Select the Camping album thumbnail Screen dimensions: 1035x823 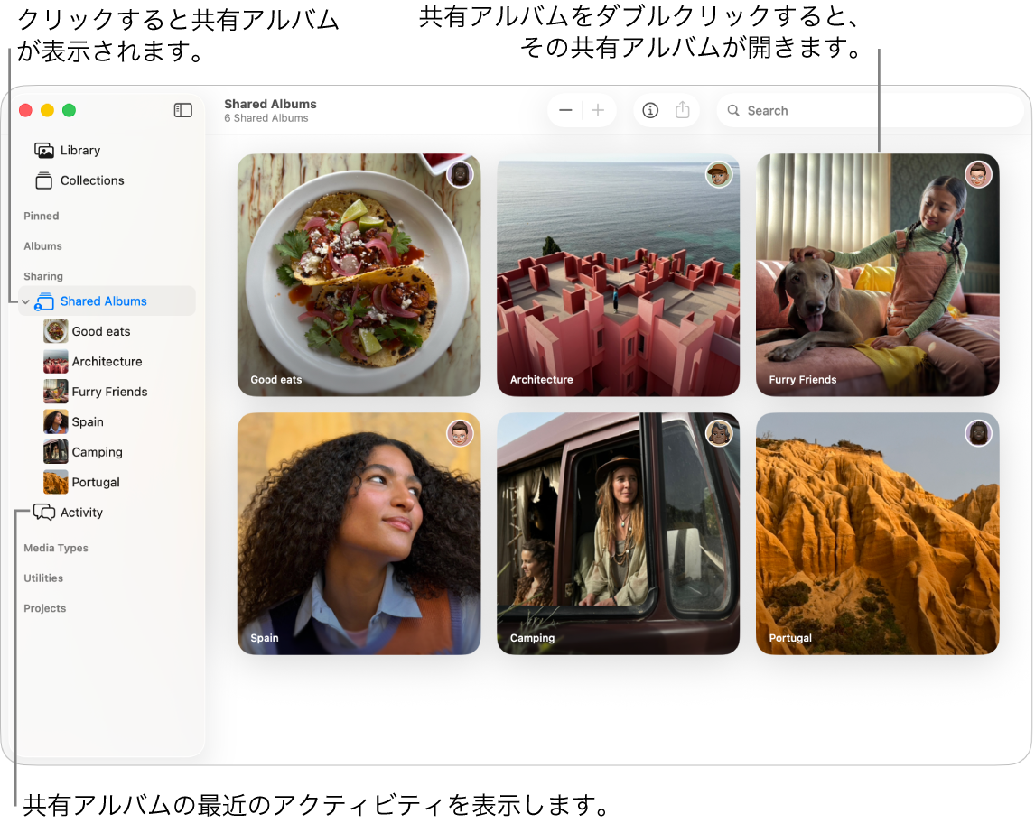coord(618,533)
